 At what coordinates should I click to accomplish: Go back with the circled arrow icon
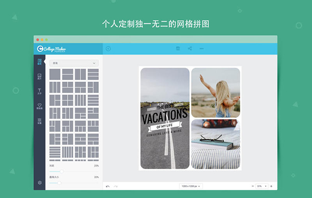tap(108, 49)
